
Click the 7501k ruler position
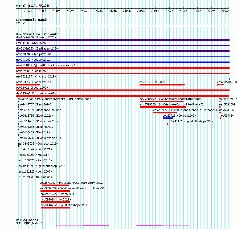225,11
